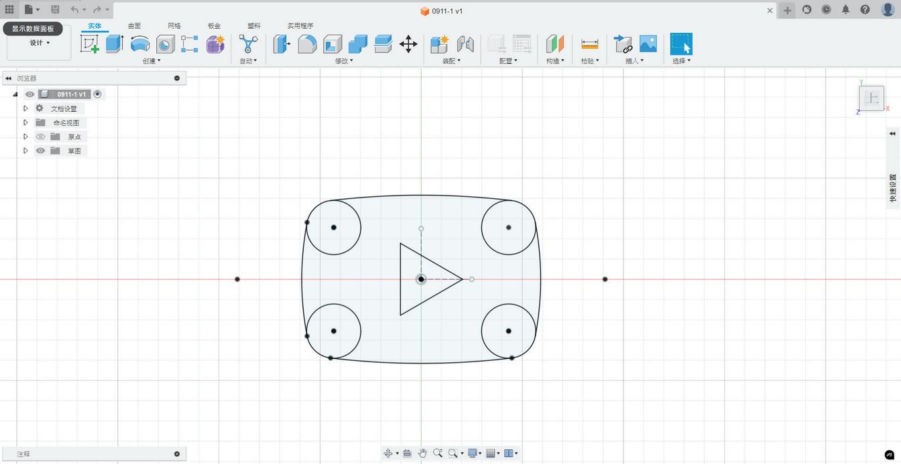Viewport: 901px width, 464px height.
Task: Open the notifications bell
Action: click(x=845, y=9)
